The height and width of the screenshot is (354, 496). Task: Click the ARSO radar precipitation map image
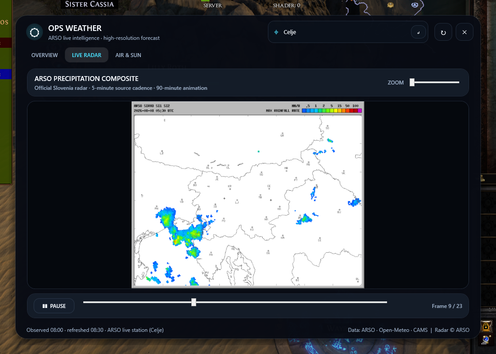click(x=248, y=195)
